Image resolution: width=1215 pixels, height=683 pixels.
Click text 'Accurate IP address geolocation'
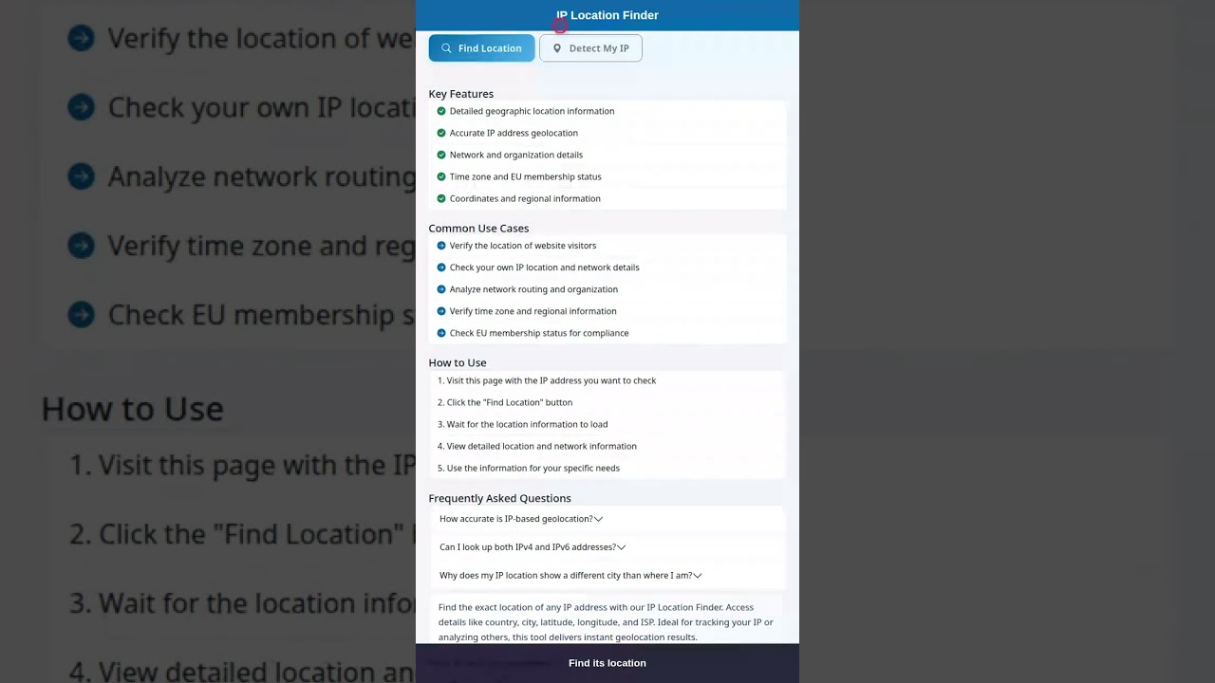pyautogui.click(x=514, y=133)
